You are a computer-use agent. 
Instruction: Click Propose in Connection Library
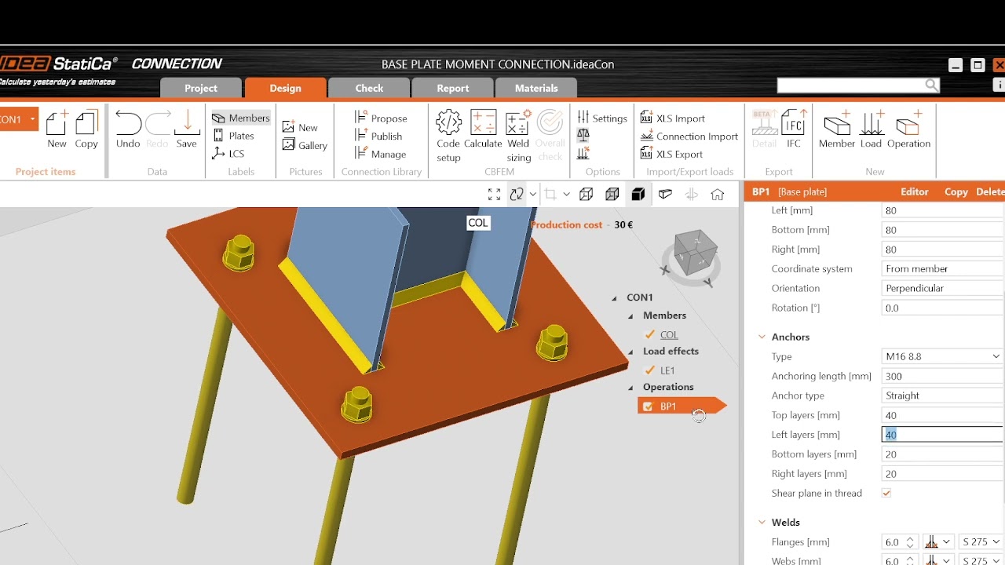coord(381,118)
